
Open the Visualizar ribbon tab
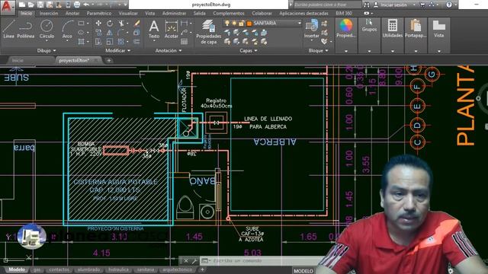pos(128,14)
